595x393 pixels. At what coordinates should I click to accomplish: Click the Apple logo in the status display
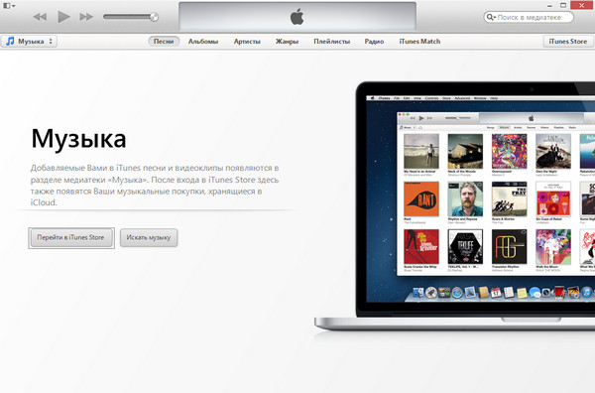point(297,17)
